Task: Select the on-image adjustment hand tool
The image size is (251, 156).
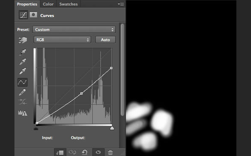Action: click(23, 40)
